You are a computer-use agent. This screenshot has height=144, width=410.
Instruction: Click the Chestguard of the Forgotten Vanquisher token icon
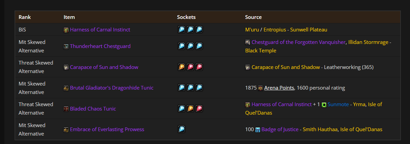click(248, 43)
